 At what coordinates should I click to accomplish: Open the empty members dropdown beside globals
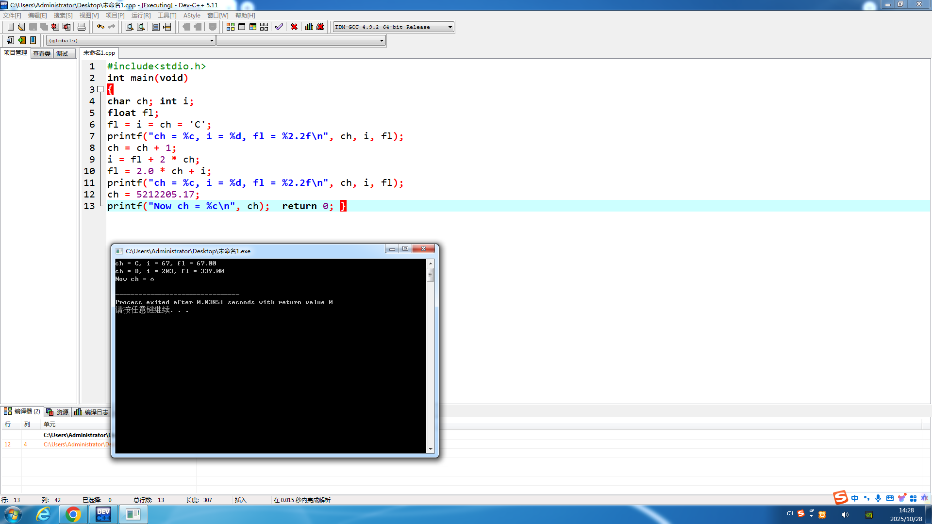(x=382, y=41)
